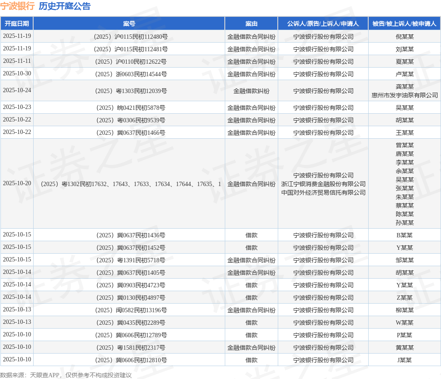Click the 公诉人/原告/上诉人/申请人 column header
Image resolution: width=441 pixels, height=379 pixels.
pyautogui.click(x=323, y=24)
